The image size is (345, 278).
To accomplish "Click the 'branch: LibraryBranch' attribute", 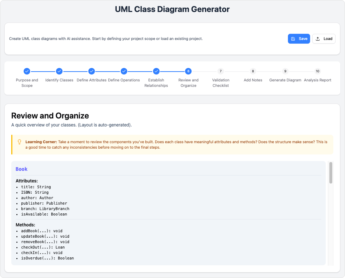I will pyautogui.click(x=45, y=209).
